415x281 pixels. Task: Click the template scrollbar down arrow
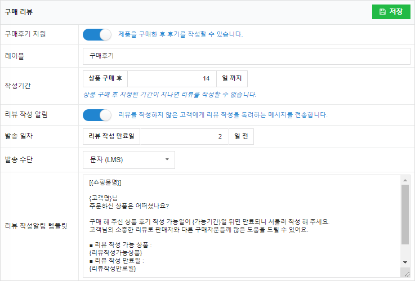pyautogui.click(x=405, y=262)
